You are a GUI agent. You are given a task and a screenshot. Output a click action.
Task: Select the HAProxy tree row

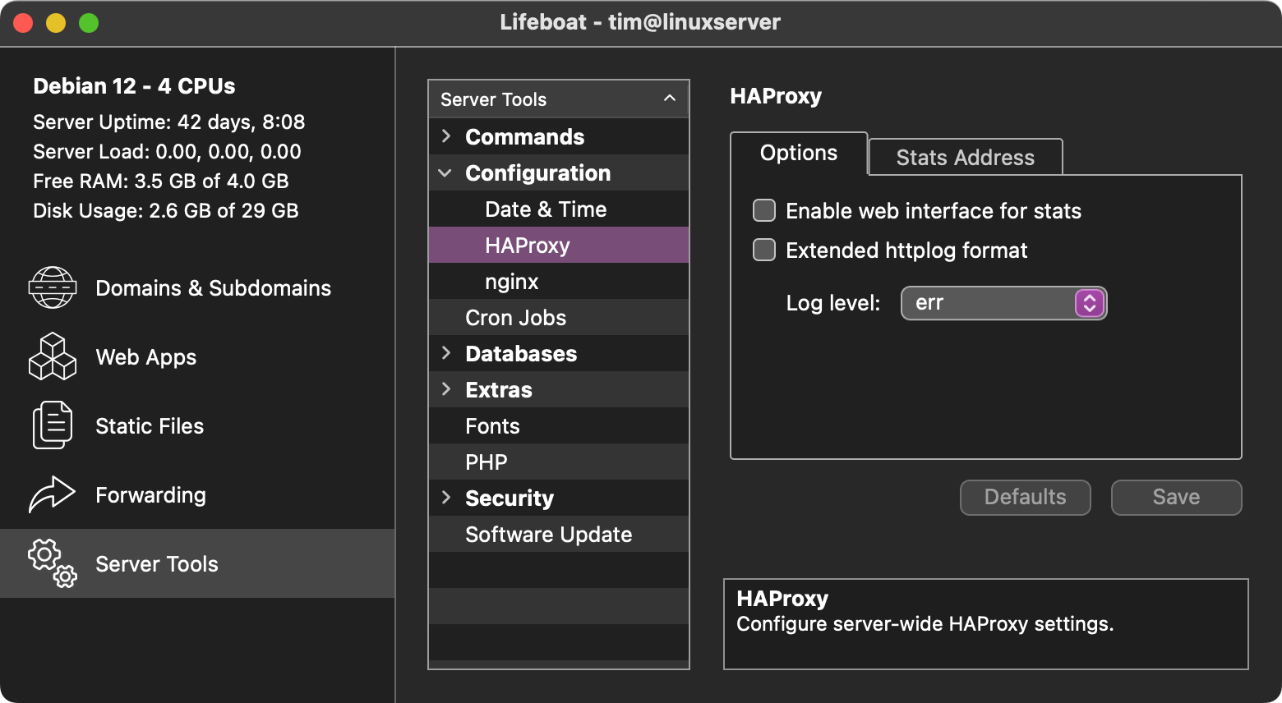pyautogui.click(x=559, y=245)
